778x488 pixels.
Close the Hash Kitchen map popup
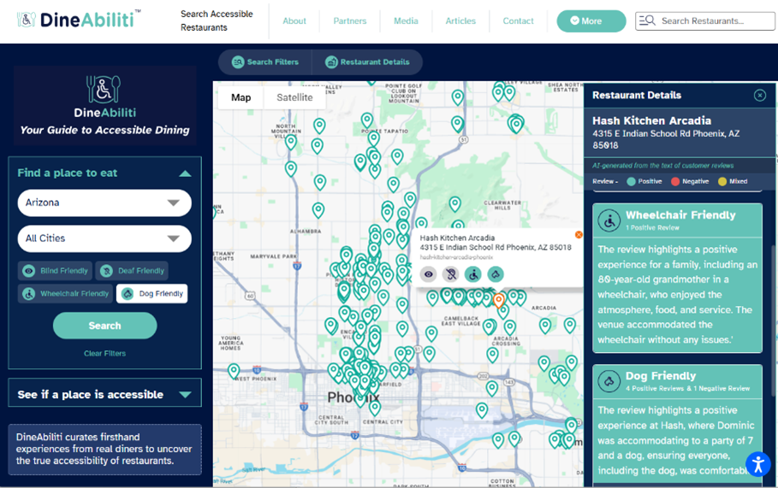click(579, 235)
